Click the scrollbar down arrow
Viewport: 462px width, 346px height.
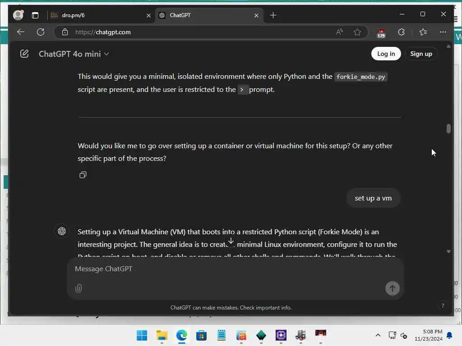coord(448,251)
